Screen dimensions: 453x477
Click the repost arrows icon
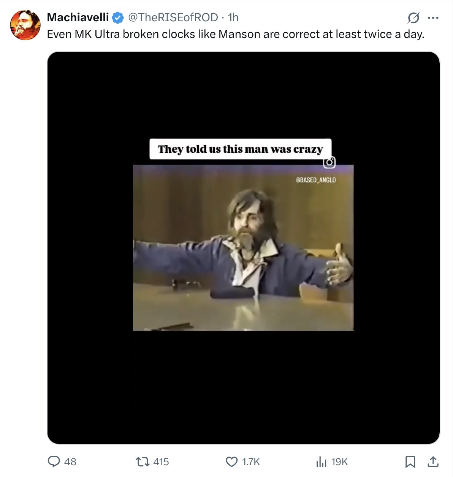coord(143,461)
